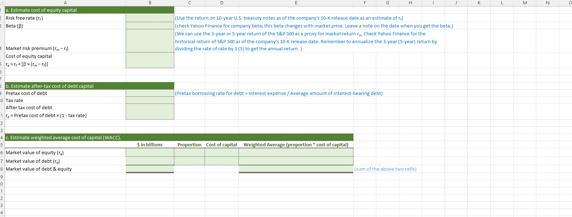572x217 pixels.
Task: Select the Weighted Average cell for Market value of debt
Action: click(296, 161)
